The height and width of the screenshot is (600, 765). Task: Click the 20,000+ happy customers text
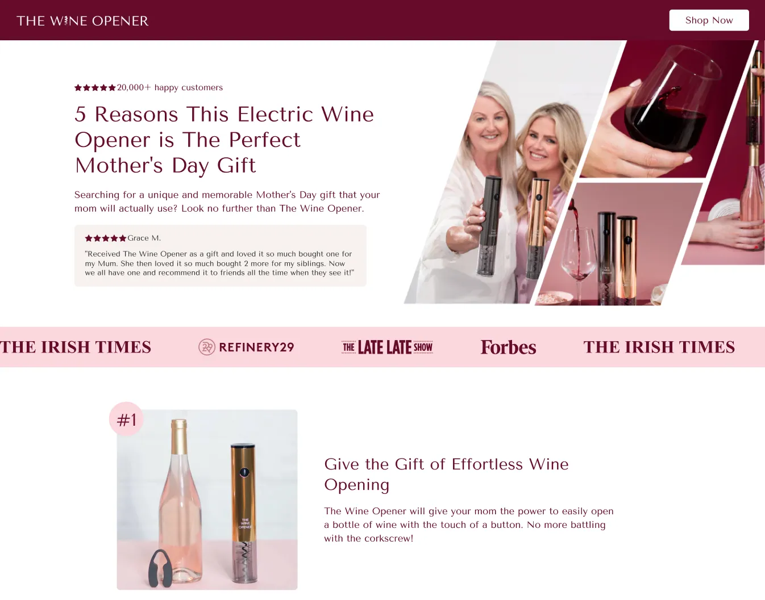click(x=170, y=87)
